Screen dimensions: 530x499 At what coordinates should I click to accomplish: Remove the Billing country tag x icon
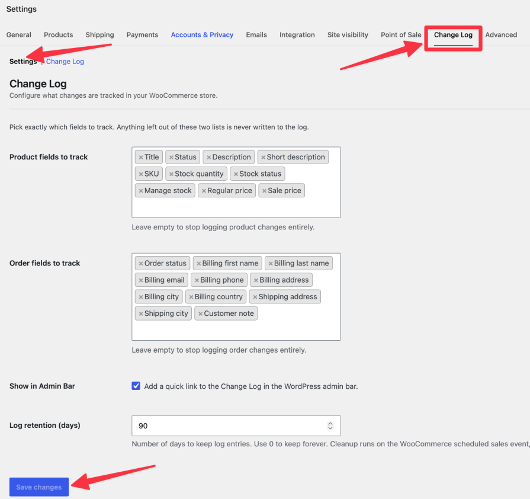pos(191,297)
